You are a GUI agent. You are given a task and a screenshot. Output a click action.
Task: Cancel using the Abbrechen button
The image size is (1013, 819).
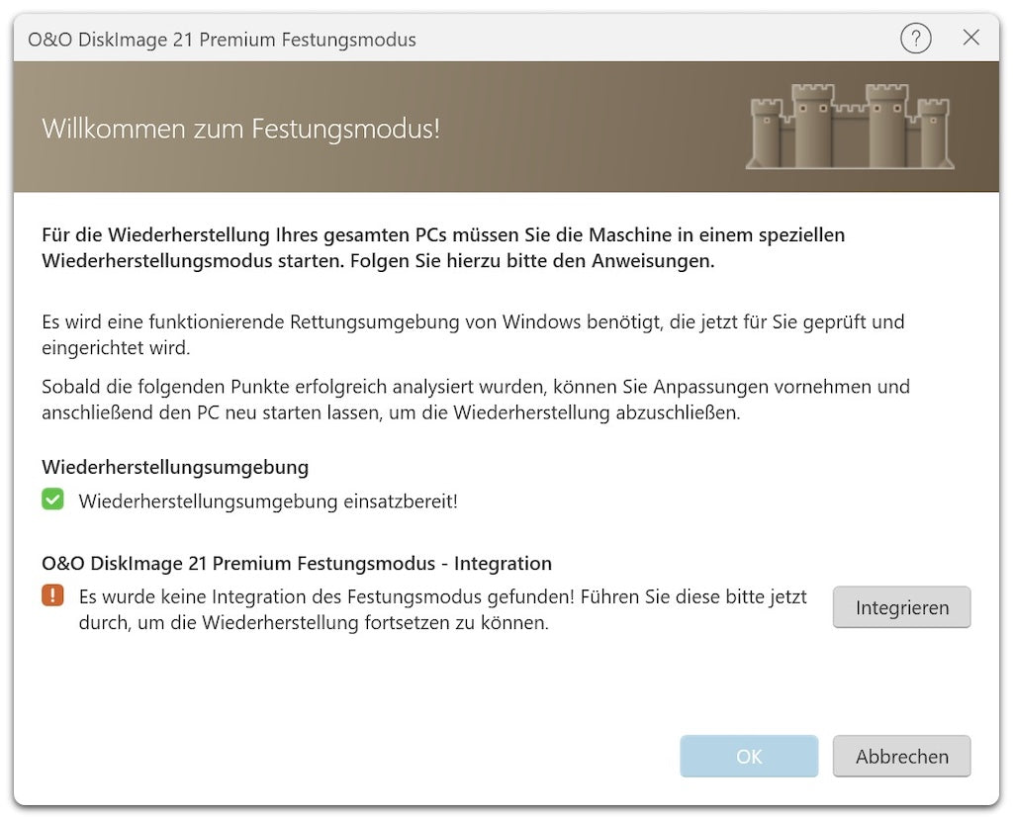pos(901,757)
